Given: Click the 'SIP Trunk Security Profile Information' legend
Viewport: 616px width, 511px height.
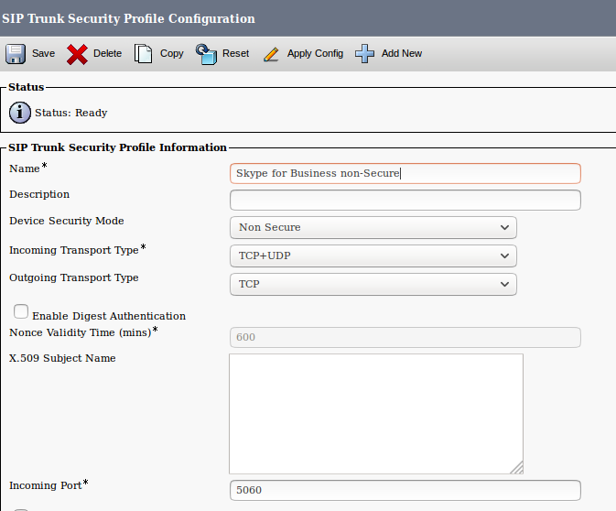Looking at the screenshot, I should [117, 147].
